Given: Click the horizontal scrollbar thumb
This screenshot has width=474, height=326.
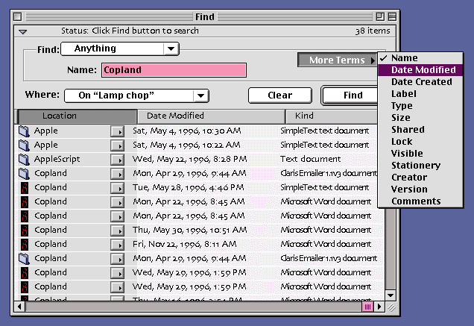Looking at the screenshot, I should coord(367,306).
